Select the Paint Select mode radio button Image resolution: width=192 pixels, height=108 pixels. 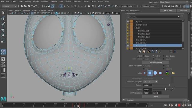pyautogui.click(x=164, y=56)
